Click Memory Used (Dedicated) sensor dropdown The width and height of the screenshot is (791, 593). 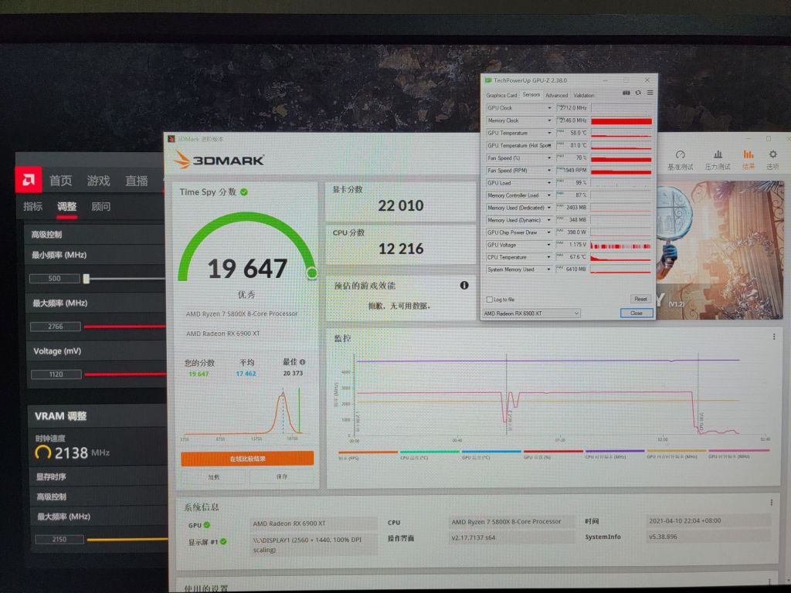pos(549,208)
